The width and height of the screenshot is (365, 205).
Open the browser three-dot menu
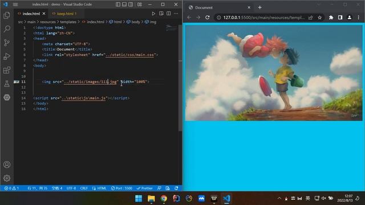click(x=359, y=18)
